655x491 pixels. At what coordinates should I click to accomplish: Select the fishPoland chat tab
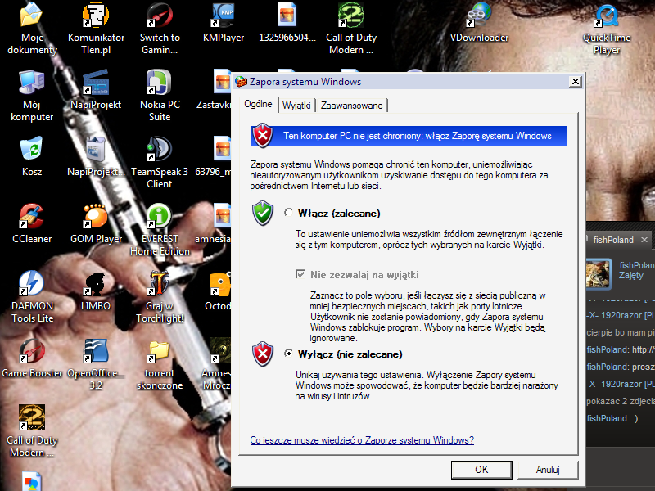pyautogui.click(x=613, y=240)
